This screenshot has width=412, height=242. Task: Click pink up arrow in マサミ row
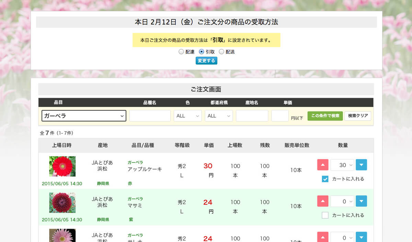pos(322,201)
